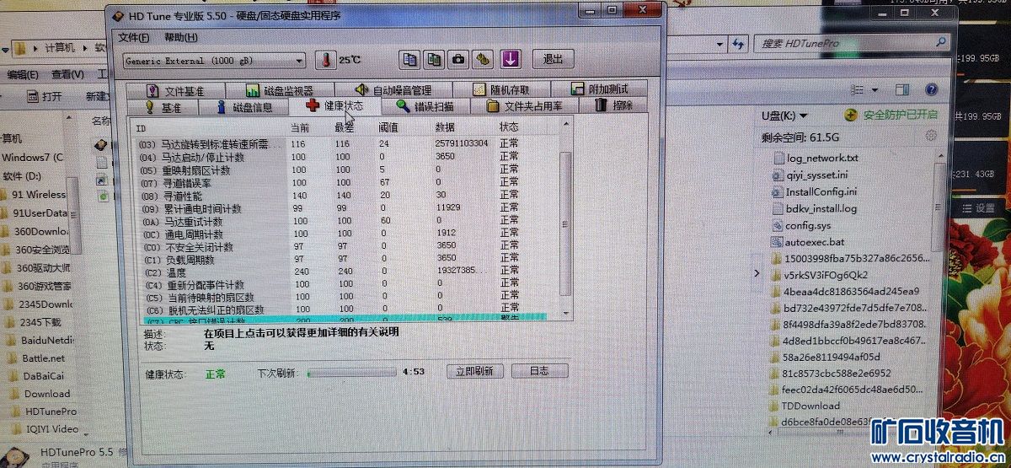
Task: Switch to the 磁盘监视器 tab
Action: (x=280, y=90)
